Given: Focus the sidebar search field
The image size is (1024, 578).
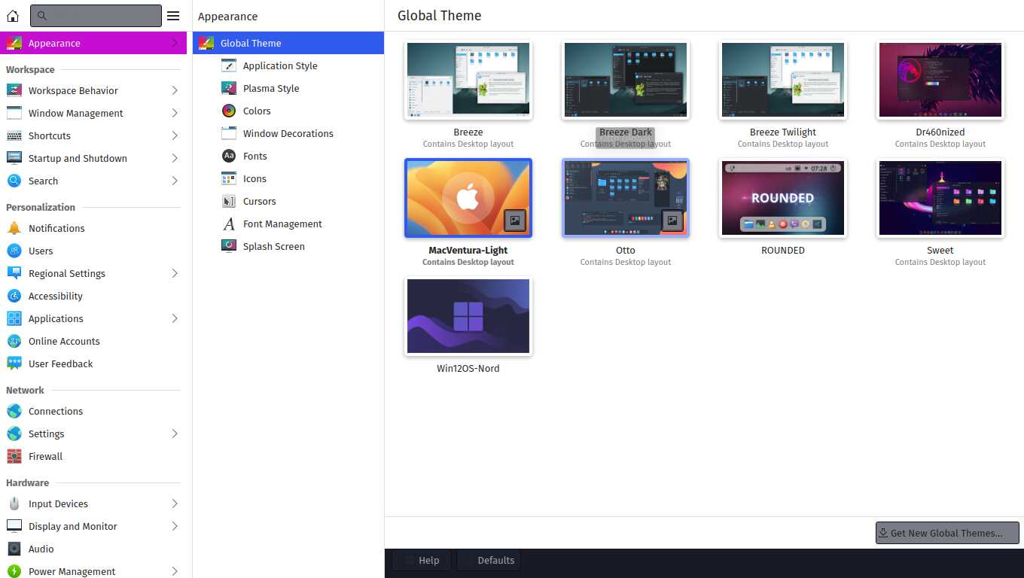Looking at the screenshot, I should pos(96,15).
